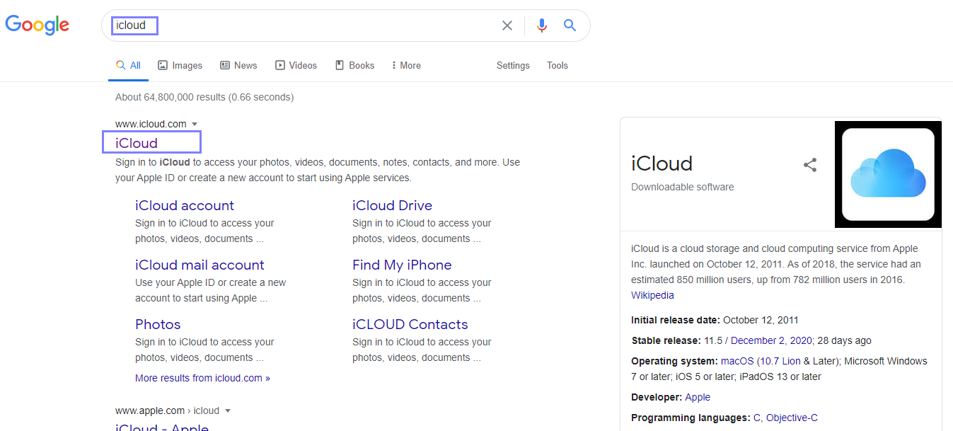Screen dimensions: 953x431
Task: Click the www.icloud.com URL text
Action: (x=151, y=124)
